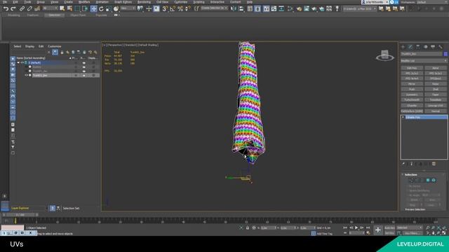This screenshot has height=252, width=449.
Task: Switch to the Modeling ribbon tab
Action: click(x=14, y=15)
